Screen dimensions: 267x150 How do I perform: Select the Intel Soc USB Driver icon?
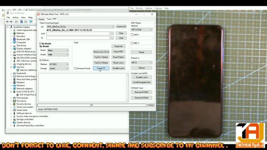click(18, 70)
